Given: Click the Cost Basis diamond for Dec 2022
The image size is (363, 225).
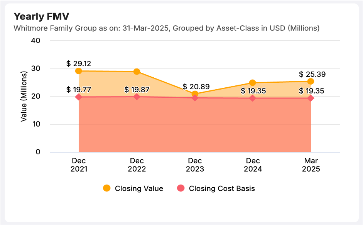Looking at the screenshot, I should 137,97.
